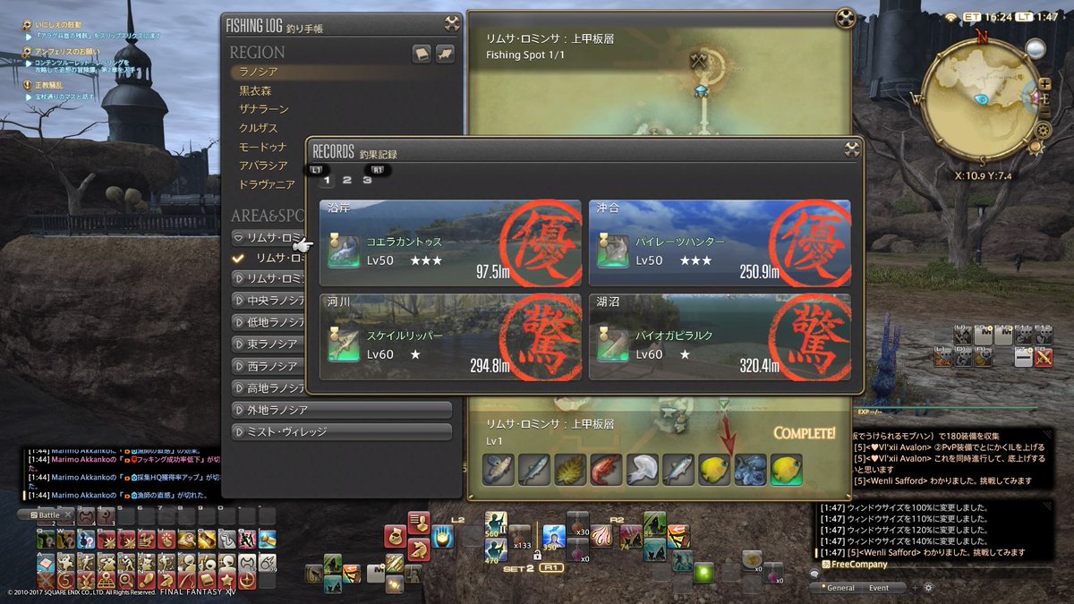
Task: Click the glowing hand action in cross hotbar
Action: 442,536
